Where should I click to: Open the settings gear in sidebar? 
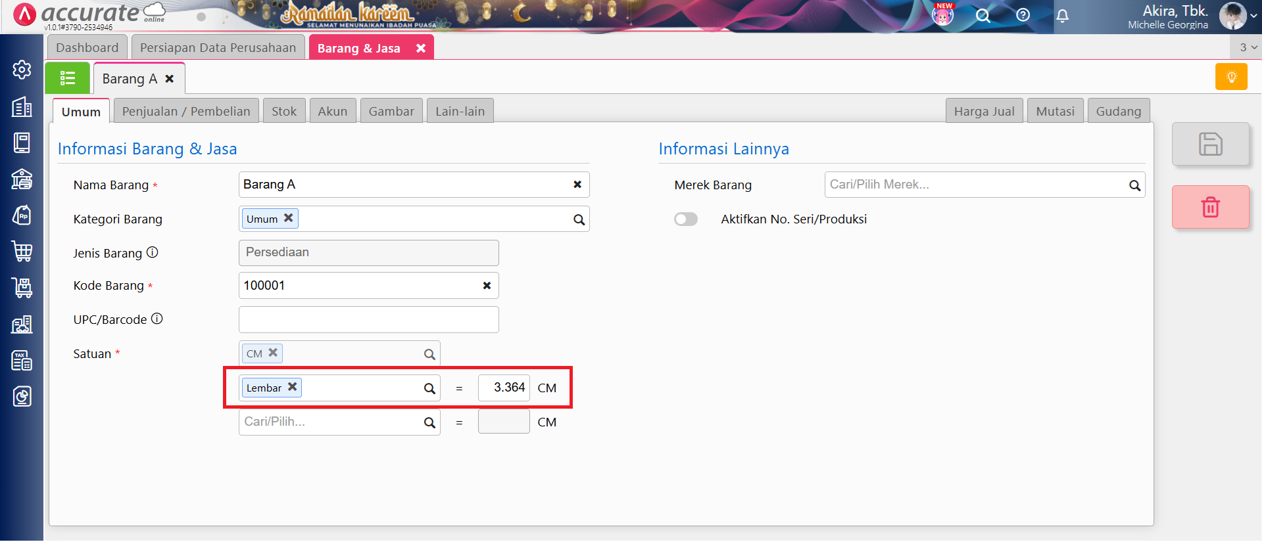click(x=22, y=70)
